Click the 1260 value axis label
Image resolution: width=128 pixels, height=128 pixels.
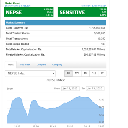click(x=102, y=115)
